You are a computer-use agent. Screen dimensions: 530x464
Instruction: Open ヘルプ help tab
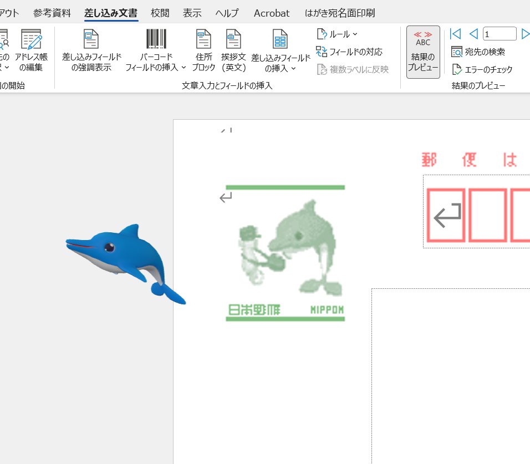click(x=227, y=13)
